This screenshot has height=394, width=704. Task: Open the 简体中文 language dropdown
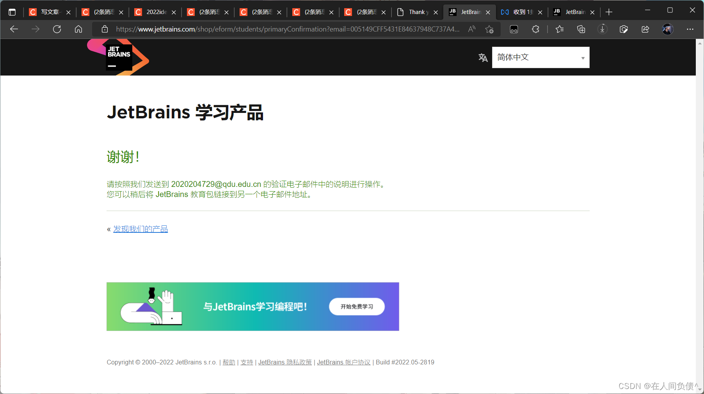click(540, 58)
